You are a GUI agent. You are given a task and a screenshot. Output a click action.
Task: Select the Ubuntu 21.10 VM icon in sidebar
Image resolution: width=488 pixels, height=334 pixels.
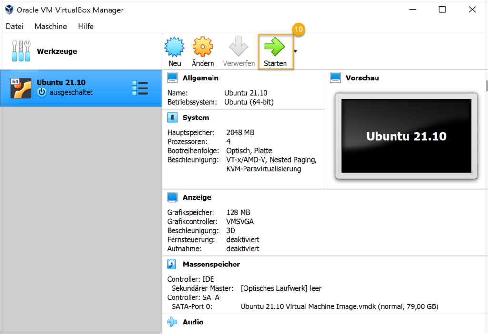click(x=21, y=88)
